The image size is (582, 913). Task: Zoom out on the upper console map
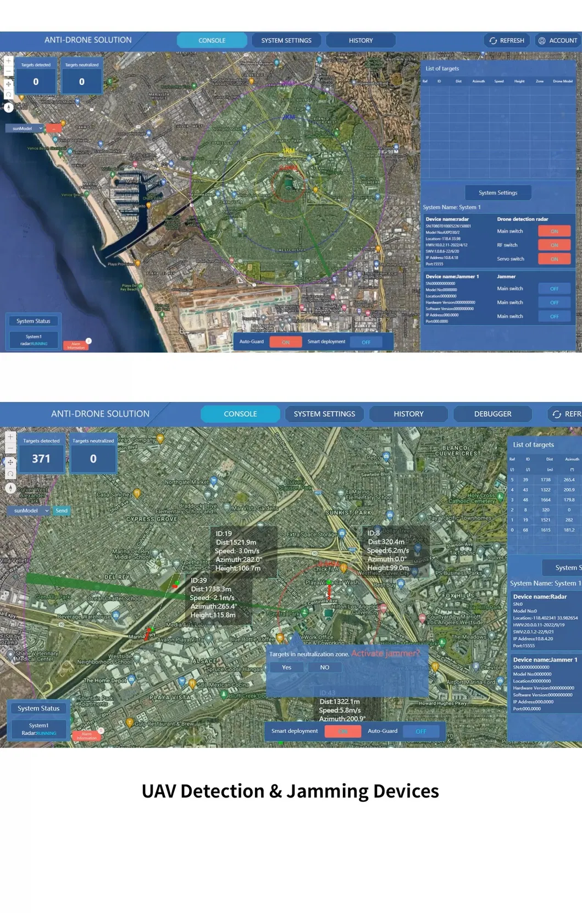click(x=8, y=72)
